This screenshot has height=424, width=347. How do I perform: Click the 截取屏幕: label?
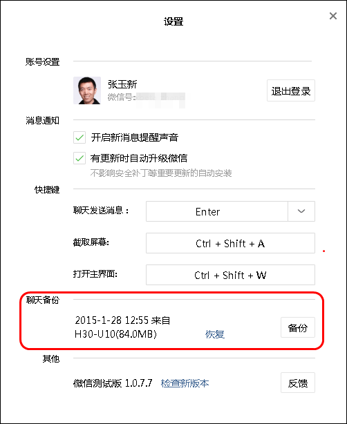[x=91, y=242]
